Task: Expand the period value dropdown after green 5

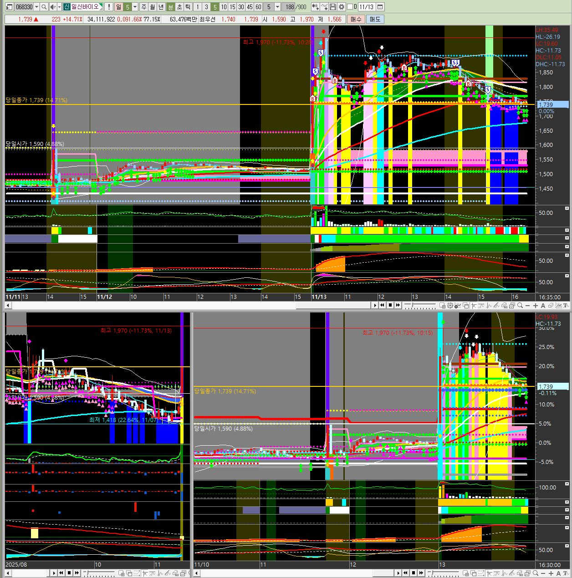Action: coord(135,7)
